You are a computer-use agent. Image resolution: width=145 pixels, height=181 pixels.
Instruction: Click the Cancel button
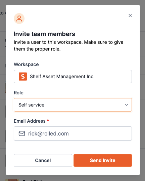click(x=43, y=160)
